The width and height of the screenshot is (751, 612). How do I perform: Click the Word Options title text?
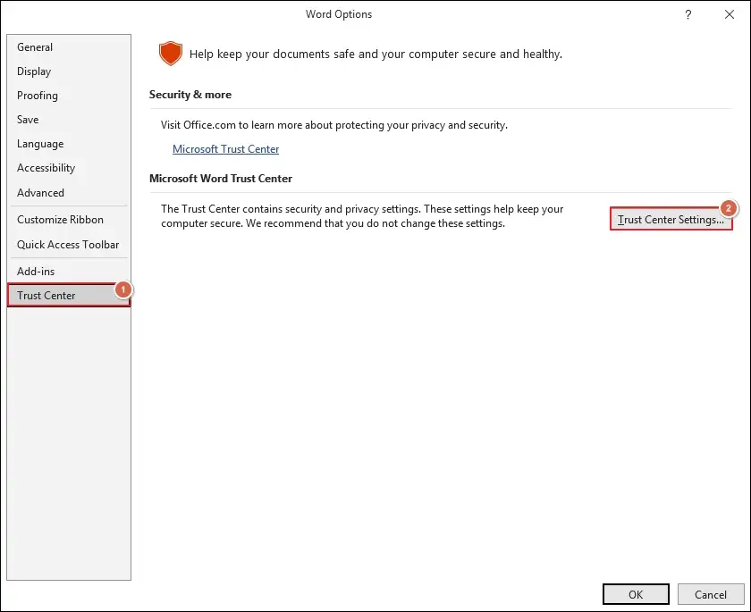(x=339, y=14)
